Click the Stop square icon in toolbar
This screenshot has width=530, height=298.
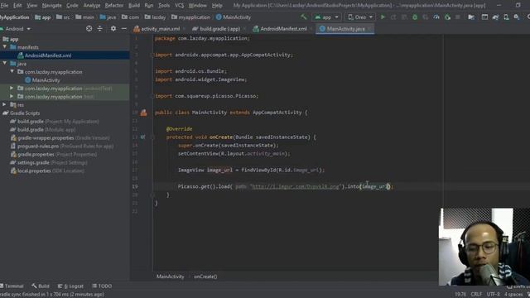pos(458,17)
